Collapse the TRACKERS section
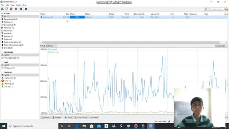229x129 pixels. [x=2, y=72]
